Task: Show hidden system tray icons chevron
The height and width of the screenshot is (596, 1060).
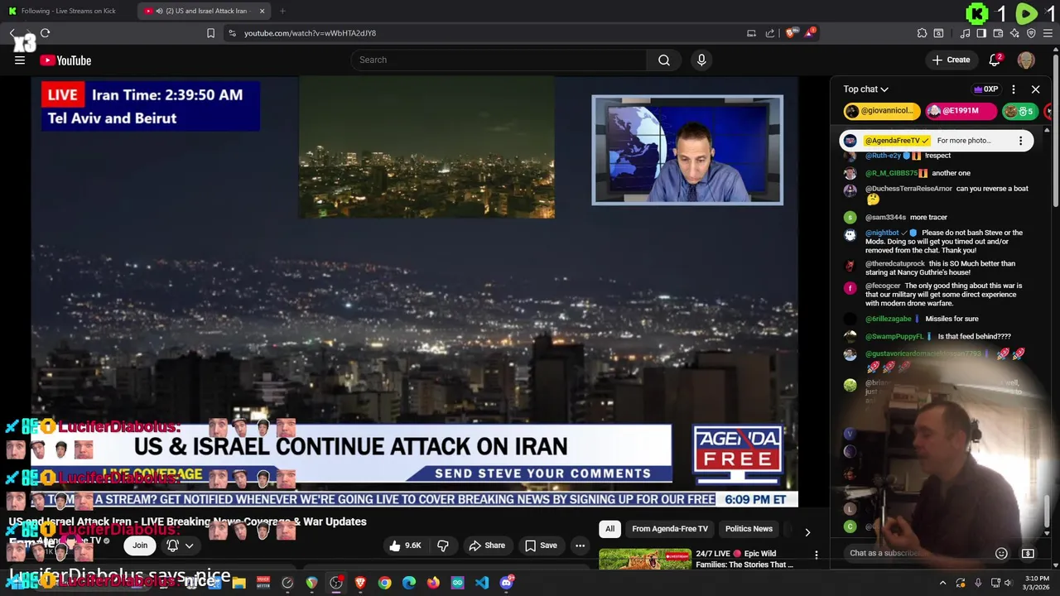Action: pos(942,583)
